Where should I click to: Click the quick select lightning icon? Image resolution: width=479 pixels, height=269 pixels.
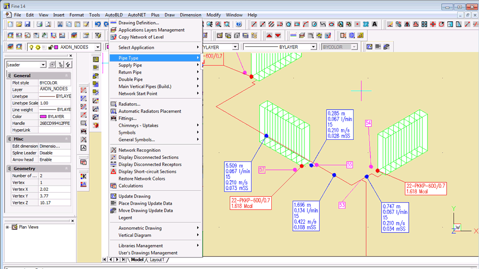click(x=69, y=65)
